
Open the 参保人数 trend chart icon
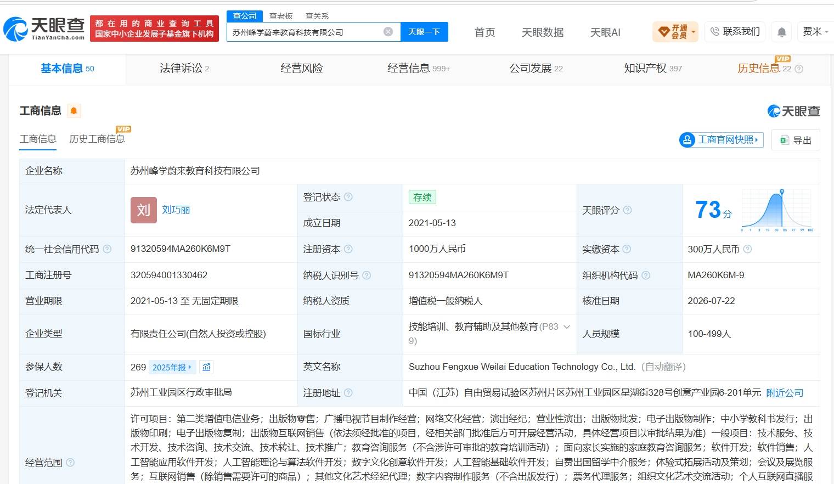(x=206, y=367)
